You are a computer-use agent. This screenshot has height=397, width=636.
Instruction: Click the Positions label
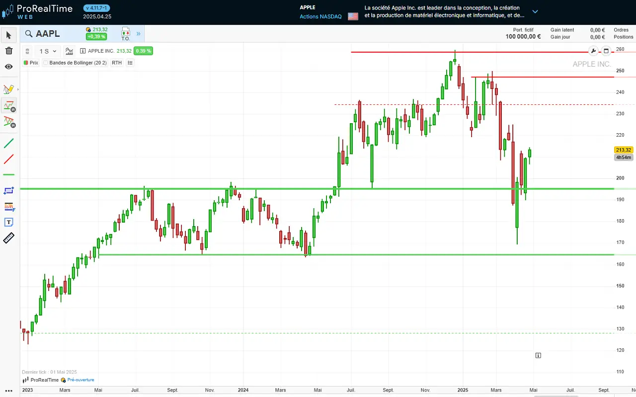pyautogui.click(x=624, y=37)
